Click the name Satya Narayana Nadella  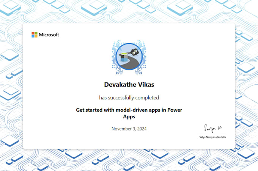click(x=212, y=137)
